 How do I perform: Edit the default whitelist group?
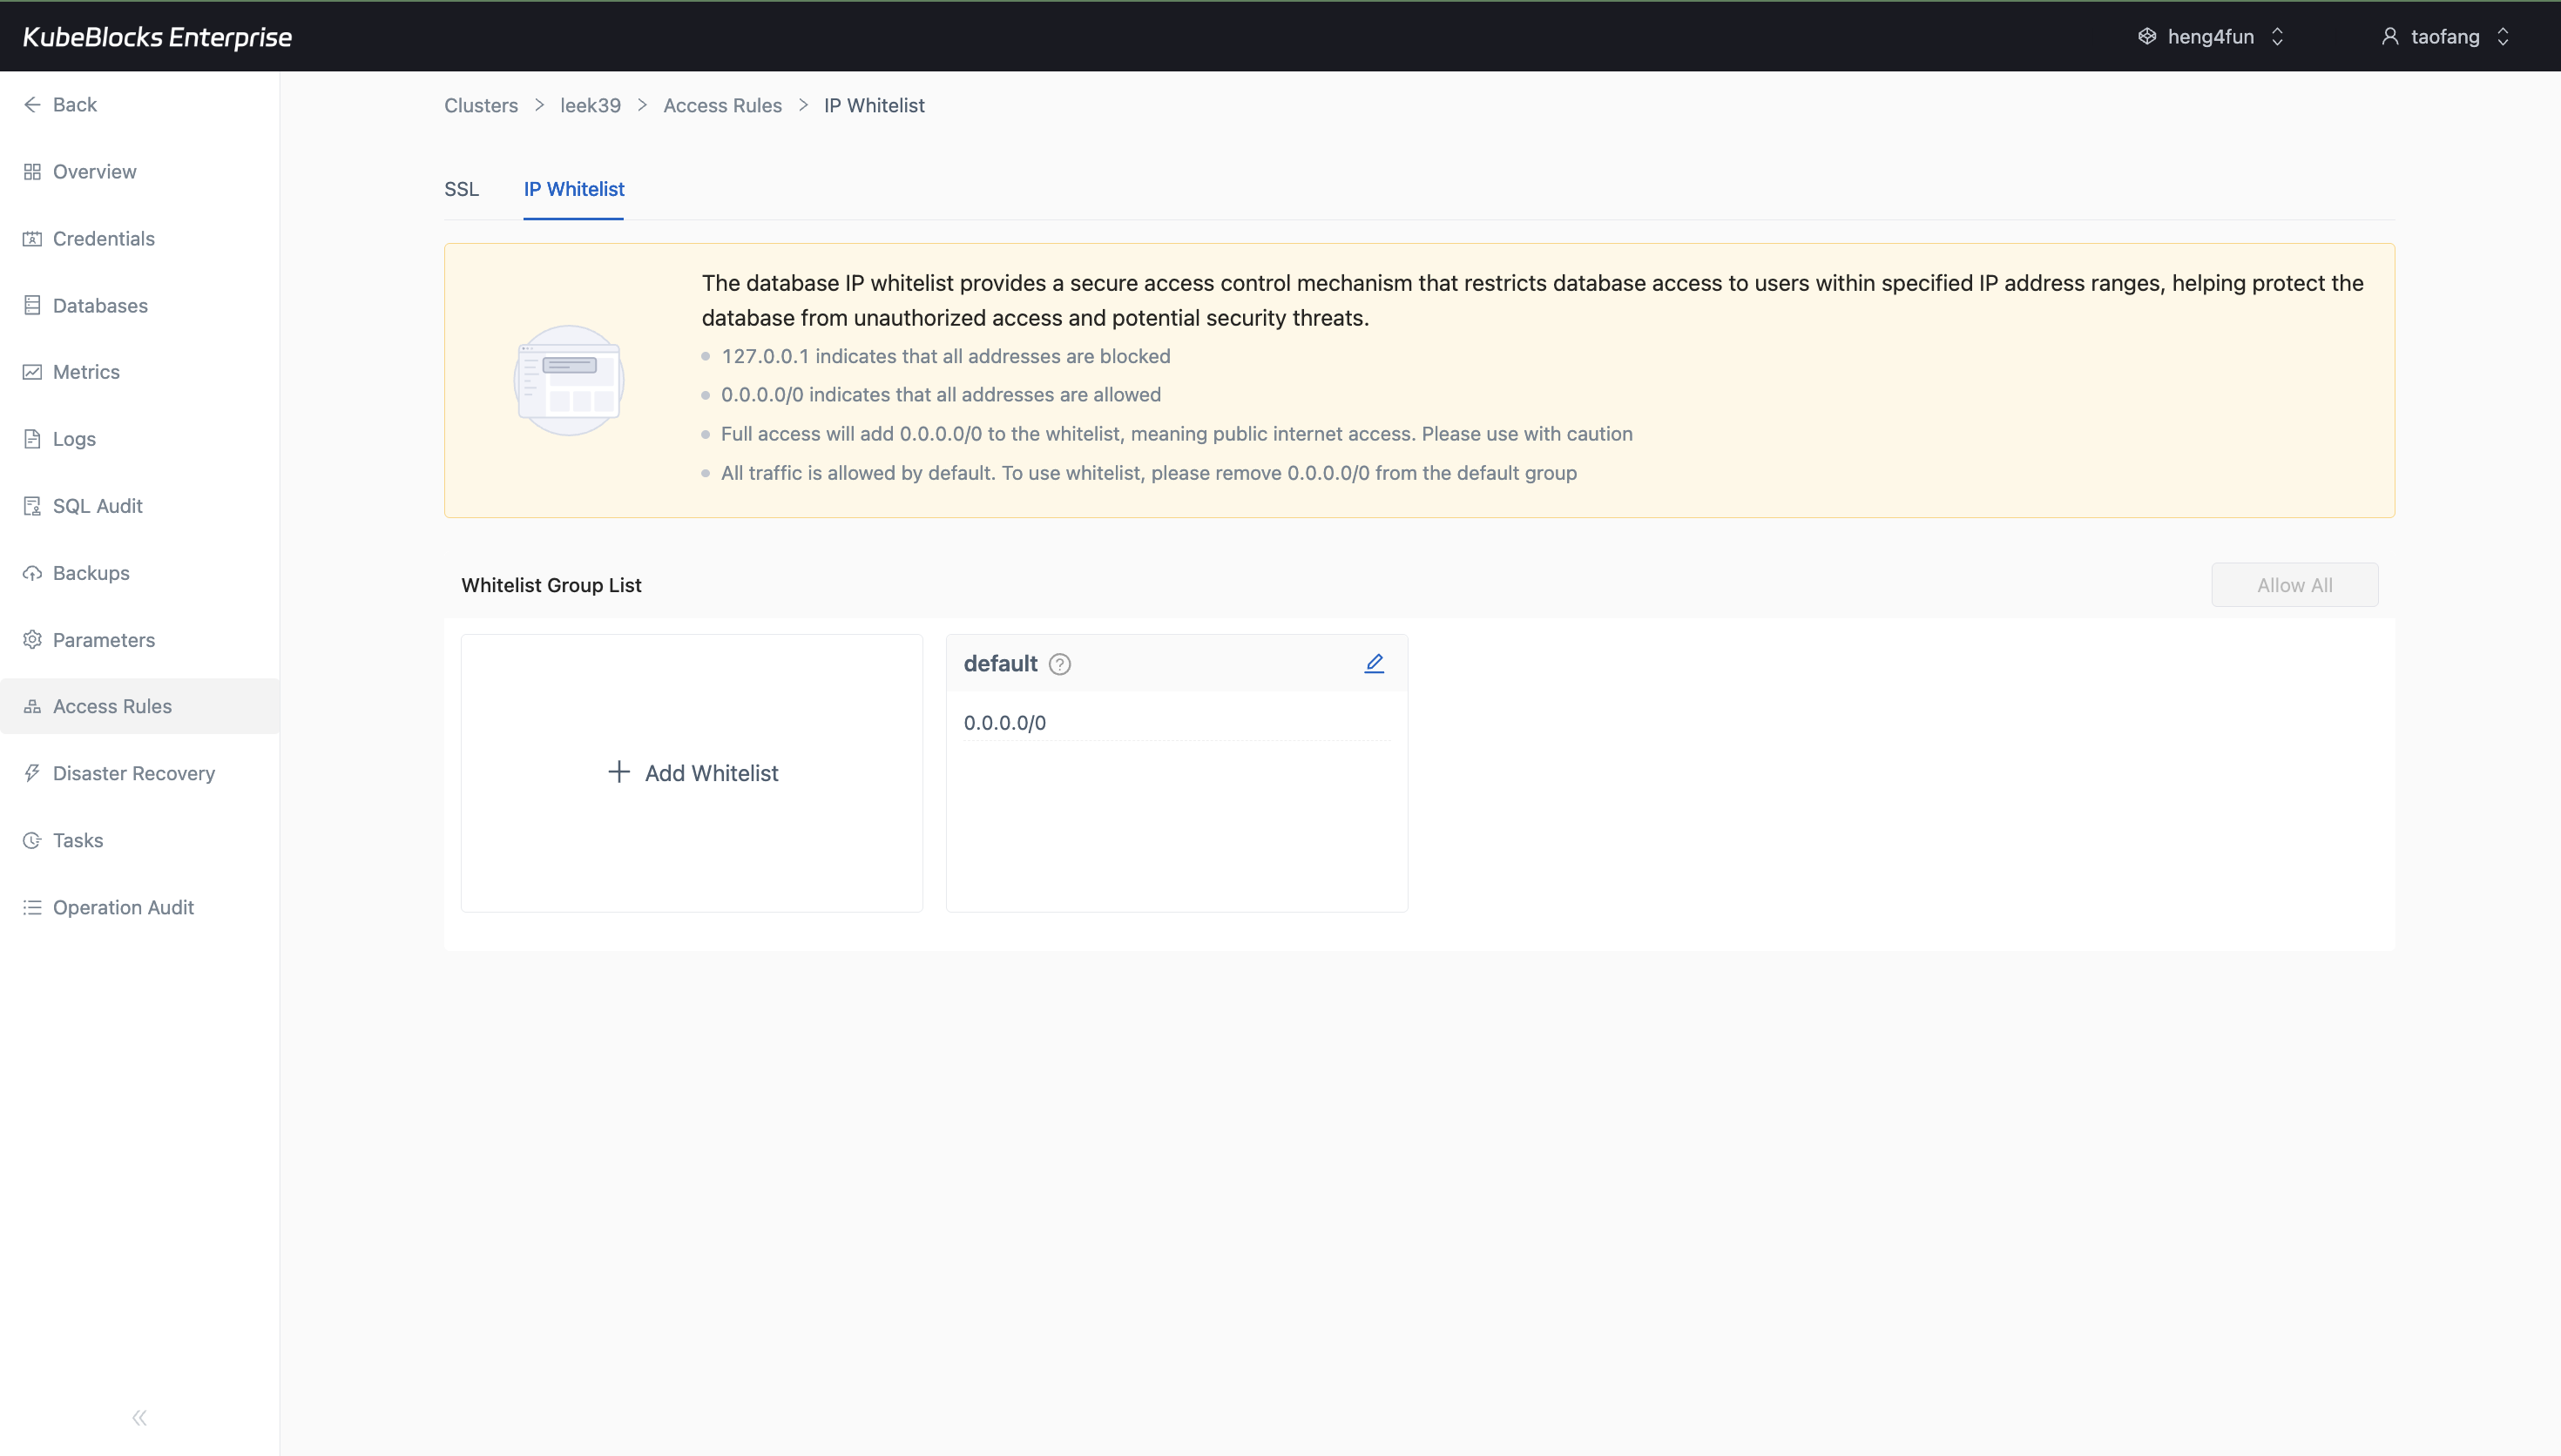[x=1374, y=662]
